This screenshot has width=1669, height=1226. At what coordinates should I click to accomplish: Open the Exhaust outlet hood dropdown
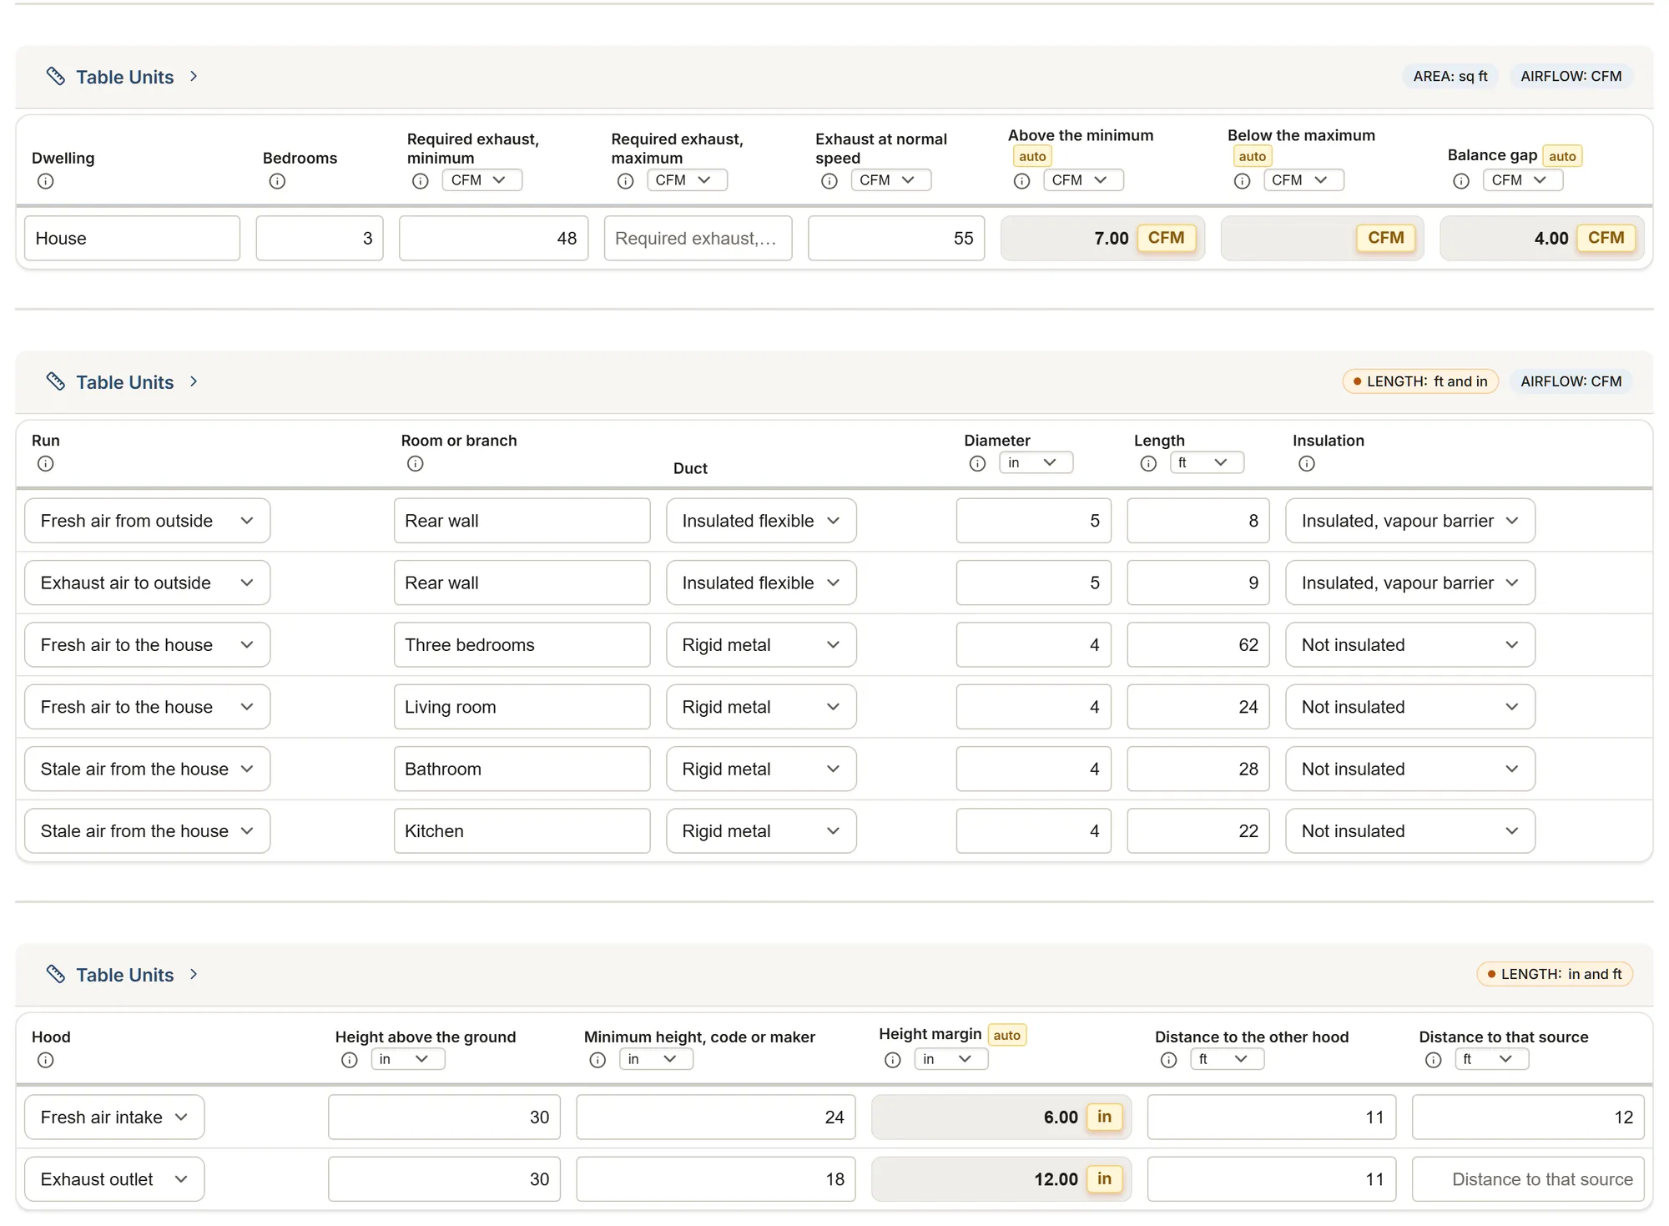114,1179
